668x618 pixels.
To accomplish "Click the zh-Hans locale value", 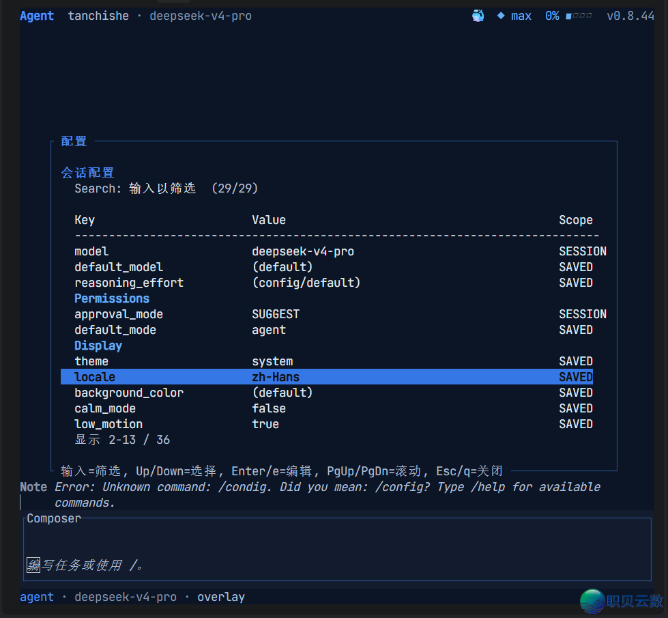I will [276, 377].
